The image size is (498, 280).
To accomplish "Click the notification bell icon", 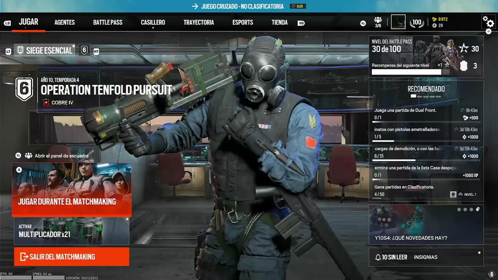I will tap(378, 257).
